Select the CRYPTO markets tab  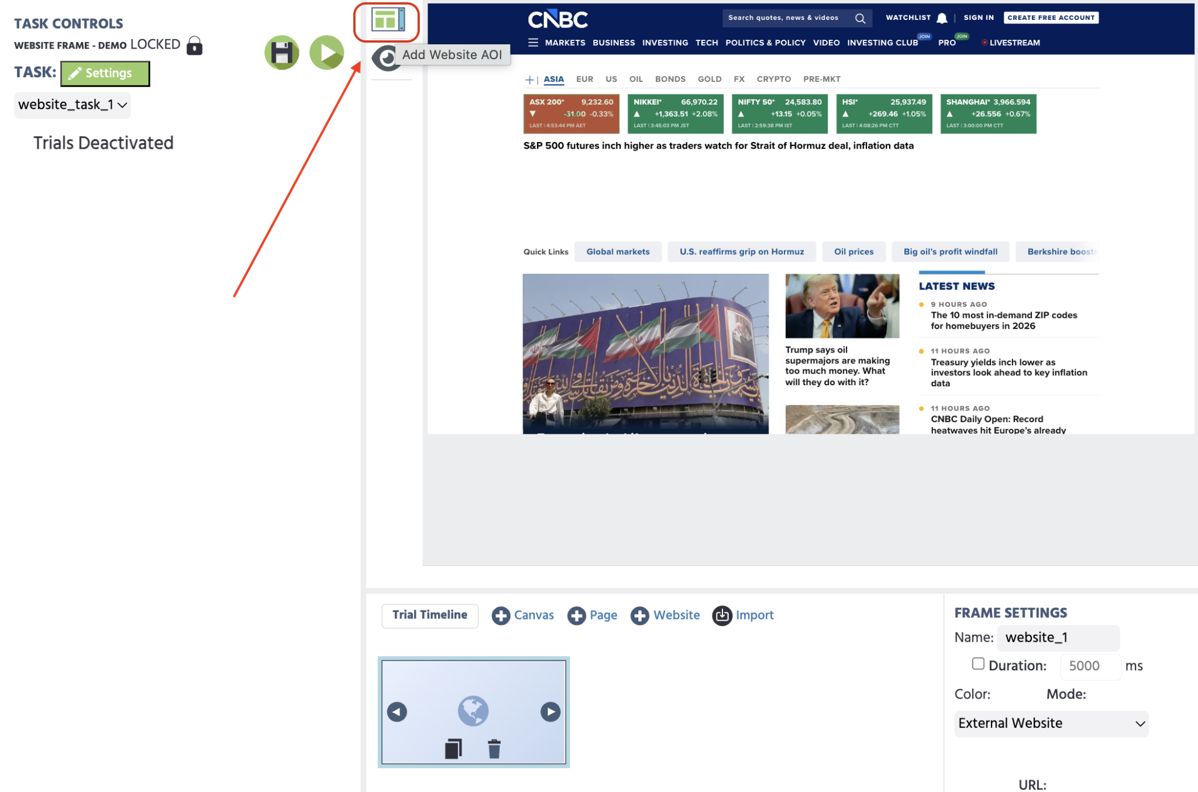773,79
